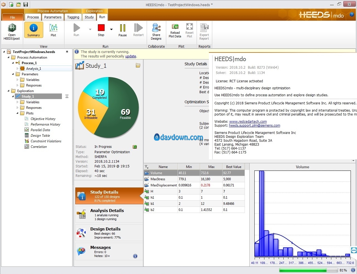This screenshot has height=274, width=357.
Task: Switch to the Parameters ribbon tab
Action: (x=53, y=17)
